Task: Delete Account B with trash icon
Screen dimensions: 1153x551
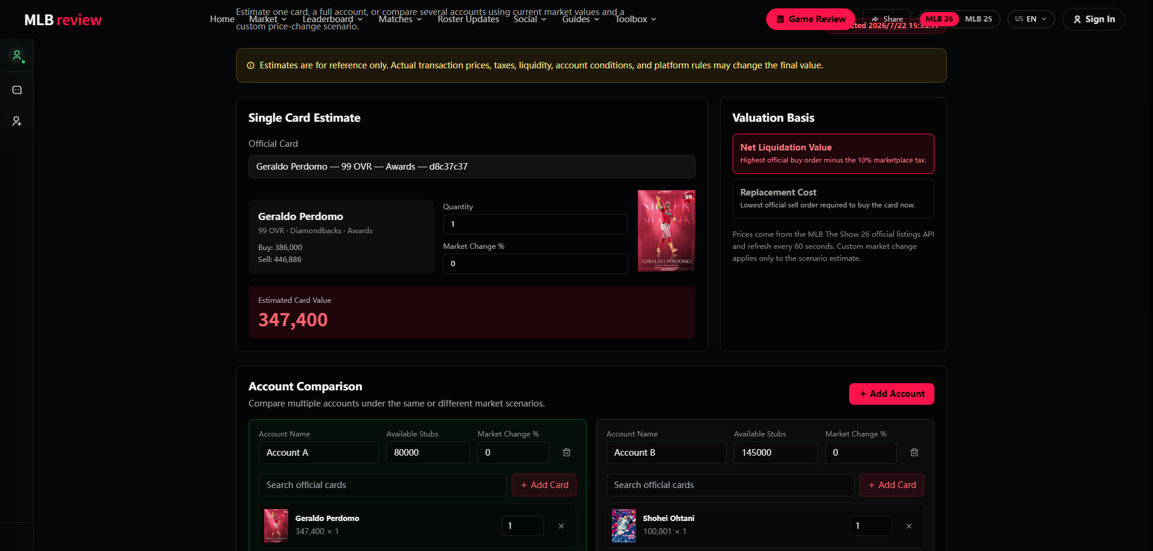Action: 914,453
